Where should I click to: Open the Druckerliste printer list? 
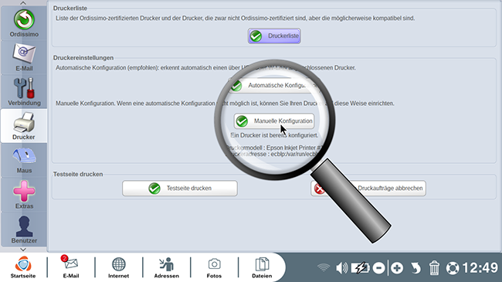(x=274, y=36)
